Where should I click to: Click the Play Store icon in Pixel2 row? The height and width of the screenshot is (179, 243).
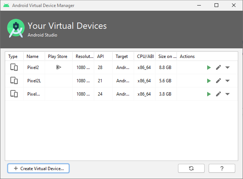point(59,67)
